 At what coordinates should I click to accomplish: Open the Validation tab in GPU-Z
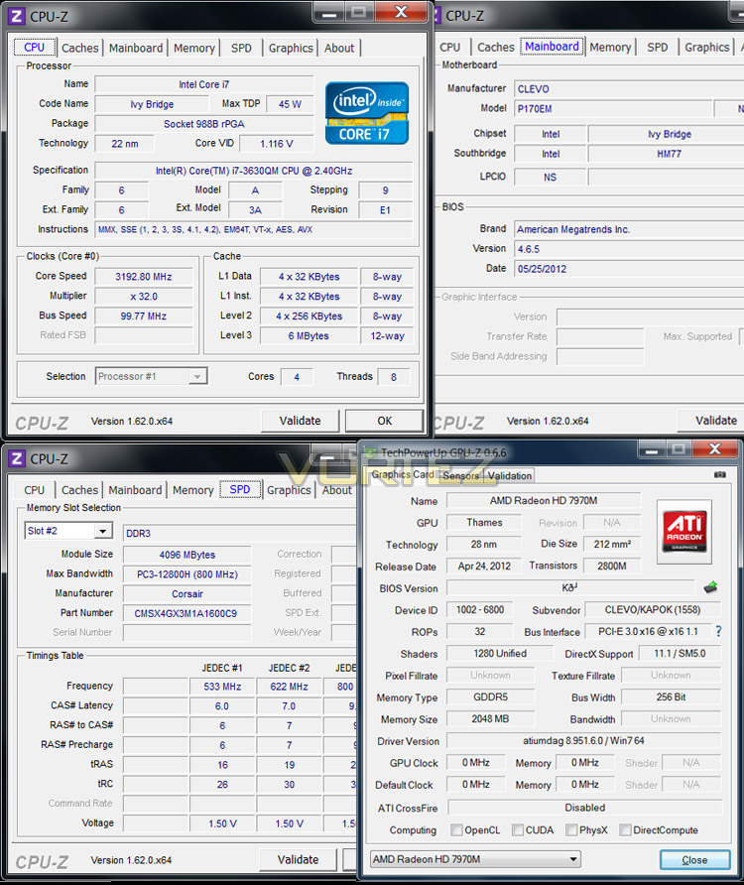[510, 475]
